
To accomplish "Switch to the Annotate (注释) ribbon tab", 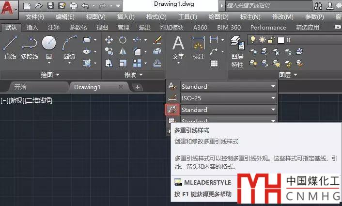I will 54,28.
